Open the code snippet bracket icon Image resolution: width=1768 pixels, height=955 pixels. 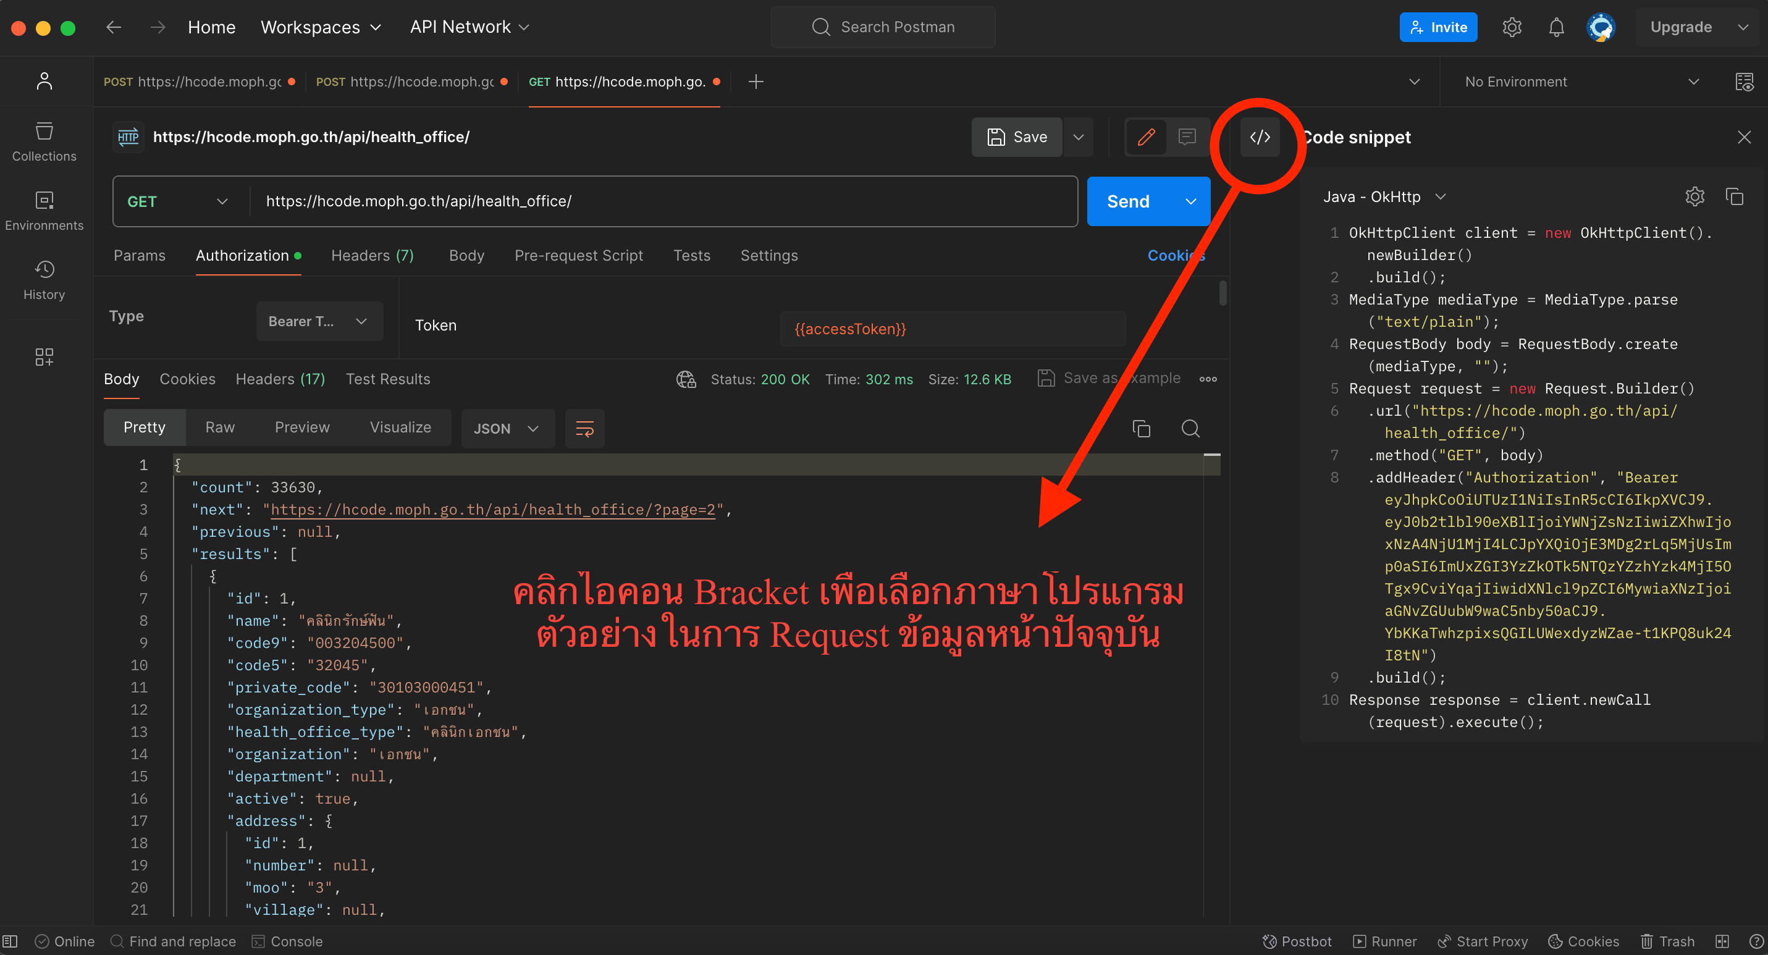pos(1260,137)
